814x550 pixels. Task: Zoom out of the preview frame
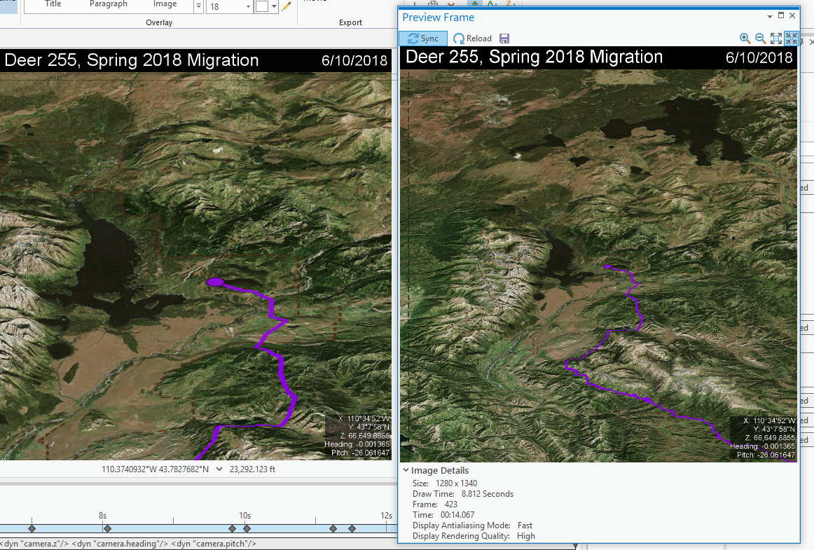tap(761, 38)
